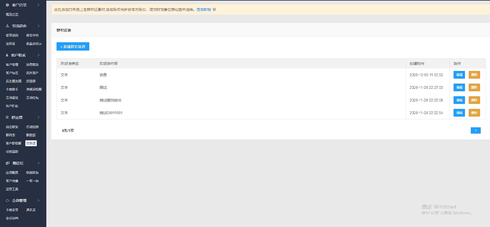The width and height of the screenshot is (490, 227).
Task: Dismiss the yellow notice banner with its close icon
Action: 214,10
